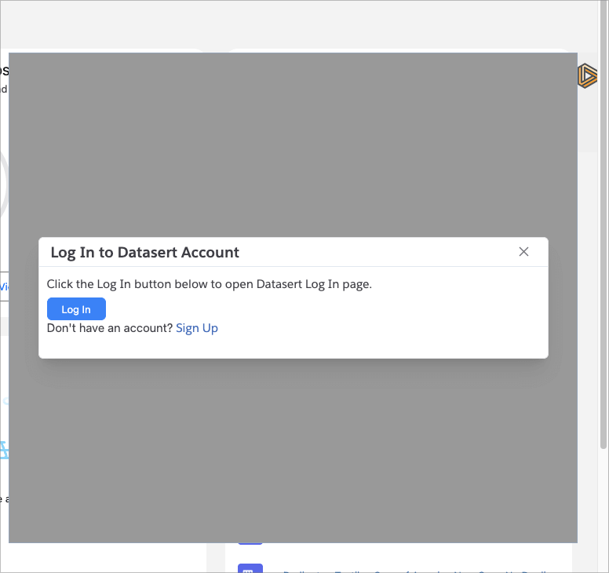Click the 'Click the Log In button below' instruction text

tap(209, 284)
